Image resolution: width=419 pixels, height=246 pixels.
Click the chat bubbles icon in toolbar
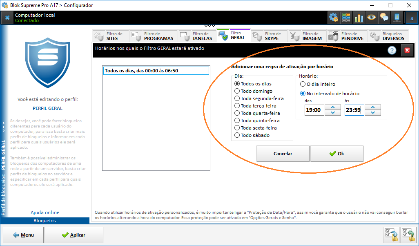(x=384, y=17)
